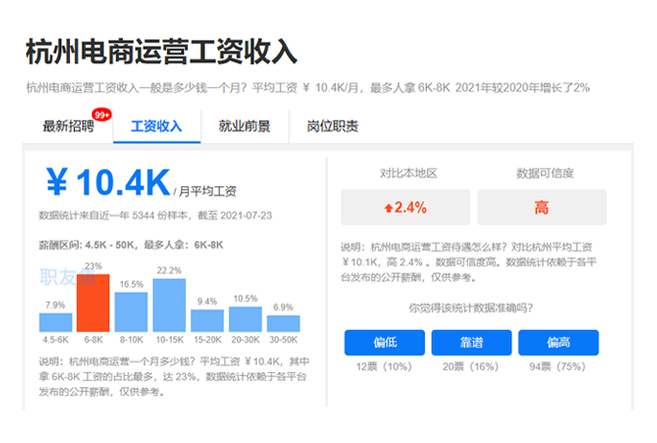Click the 职友集 watermark logo
Viewport: 657px width, 443px height.
pos(67,278)
